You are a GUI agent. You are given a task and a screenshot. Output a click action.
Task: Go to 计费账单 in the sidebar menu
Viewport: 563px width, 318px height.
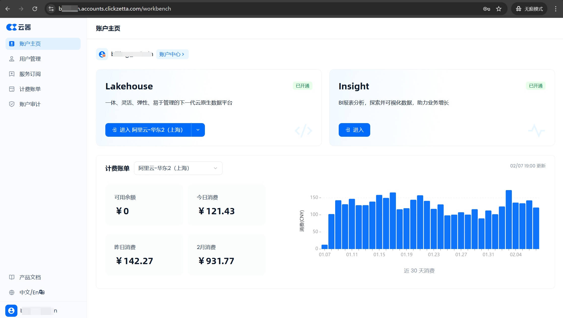pos(30,89)
